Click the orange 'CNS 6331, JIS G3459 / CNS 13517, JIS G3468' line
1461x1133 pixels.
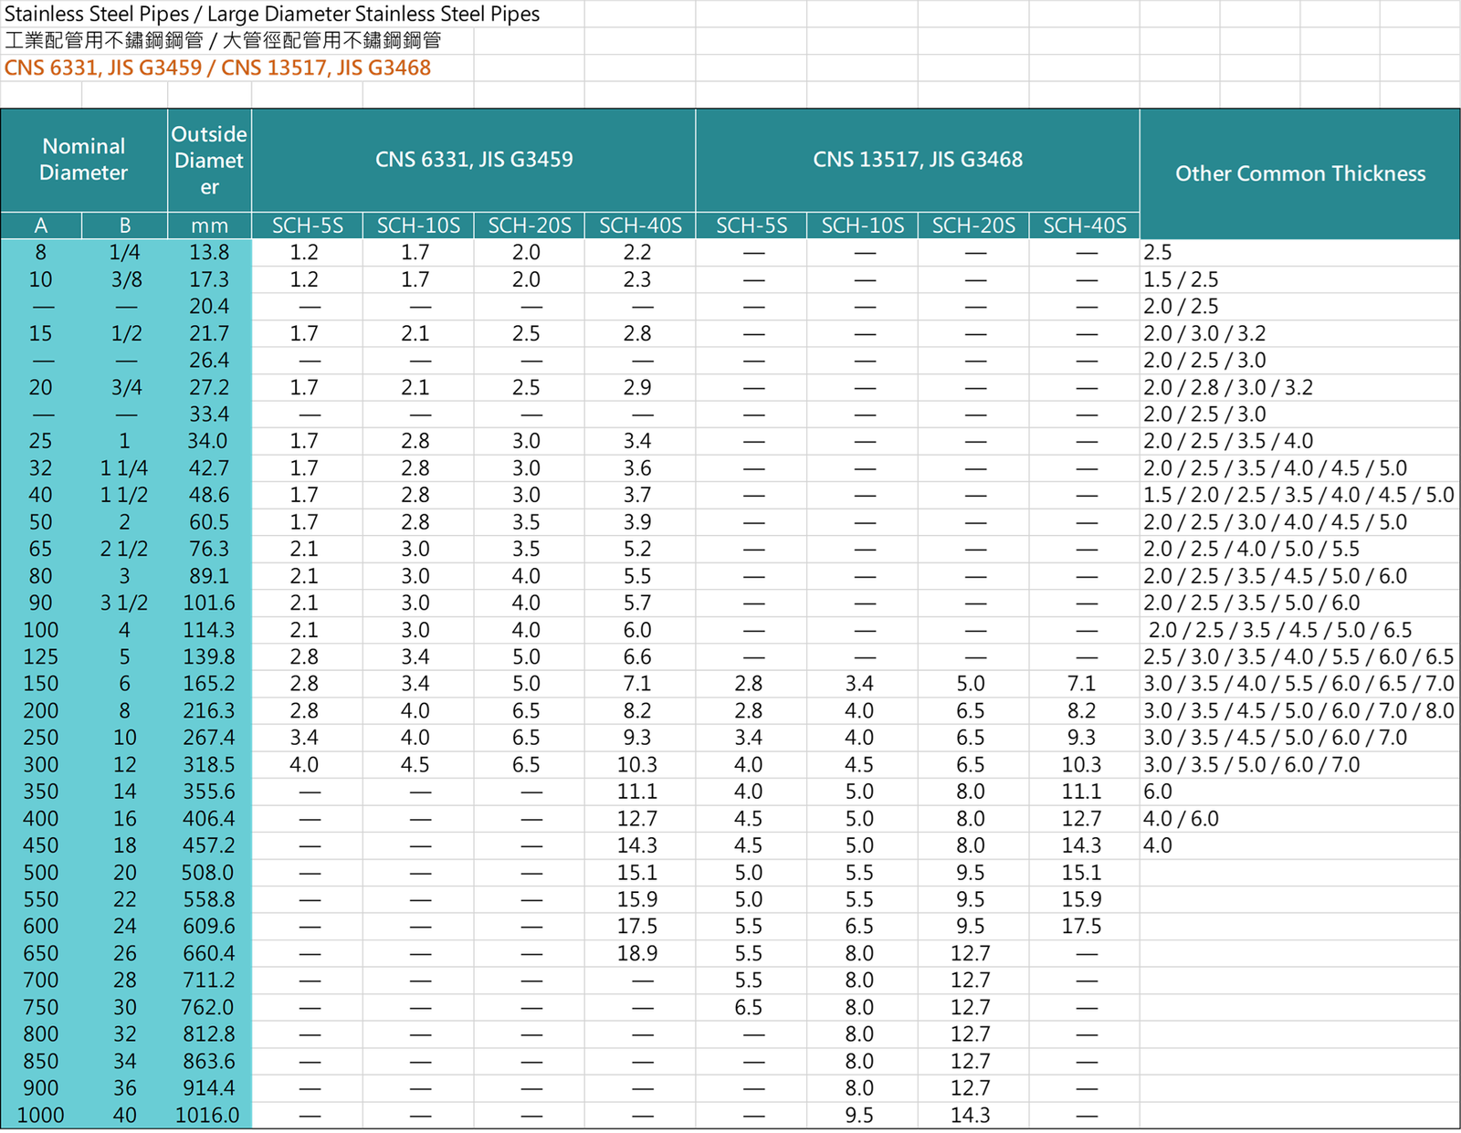[217, 68]
